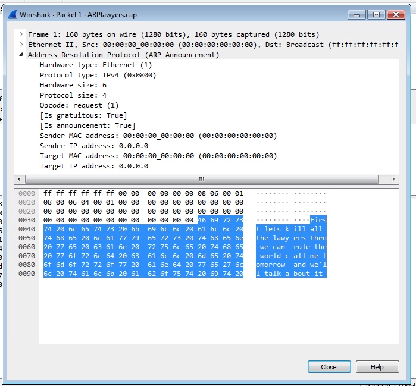Image resolution: width=416 pixels, height=386 pixels.
Task: Click the left horizontal scrollbar arrow
Action: 19,179
